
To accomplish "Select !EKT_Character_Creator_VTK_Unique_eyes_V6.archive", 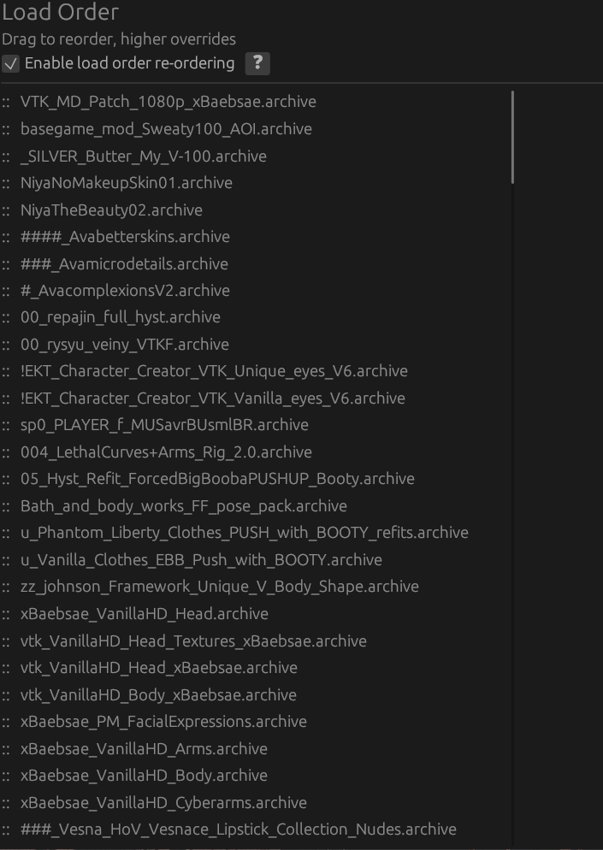I will 214,371.
